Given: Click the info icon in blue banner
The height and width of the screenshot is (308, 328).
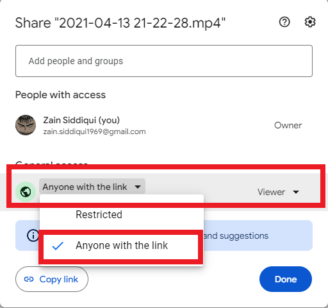Looking at the screenshot, I should pos(33,235).
